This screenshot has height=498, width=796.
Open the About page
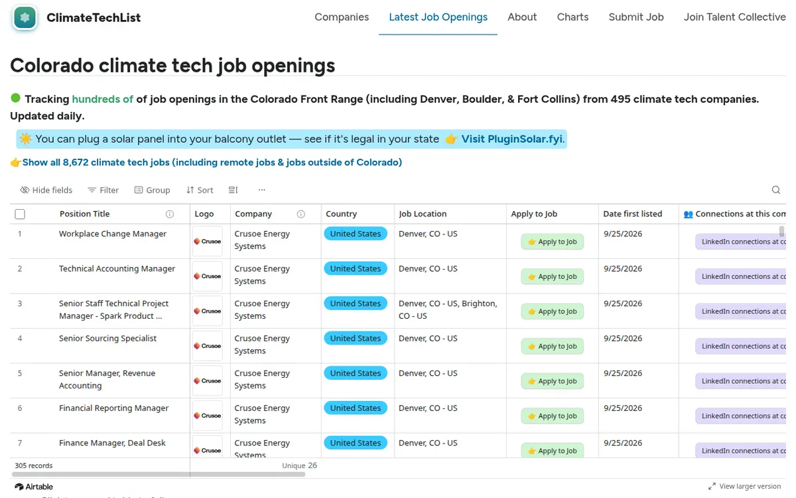(522, 17)
